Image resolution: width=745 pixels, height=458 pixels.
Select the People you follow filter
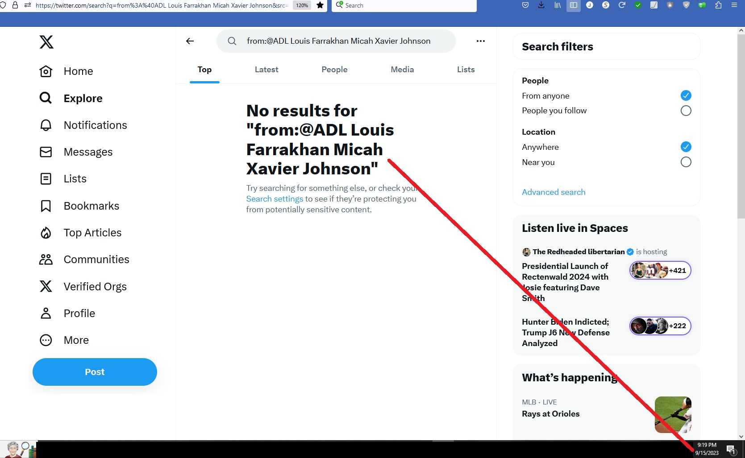(686, 111)
